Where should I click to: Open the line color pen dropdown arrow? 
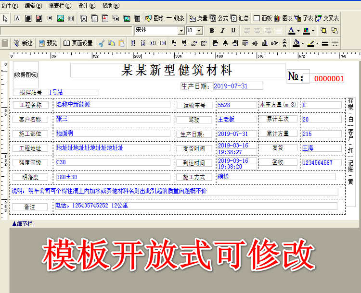pos(317,43)
